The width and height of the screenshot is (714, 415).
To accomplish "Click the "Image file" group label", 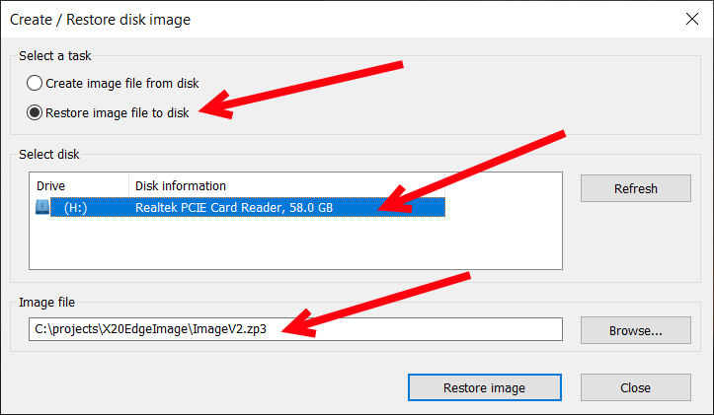I will click(x=46, y=303).
